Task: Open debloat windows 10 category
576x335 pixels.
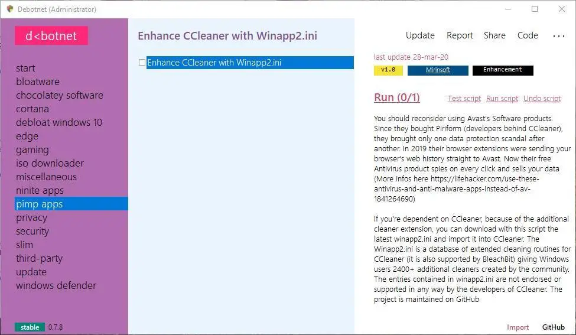Action: tap(58, 123)
